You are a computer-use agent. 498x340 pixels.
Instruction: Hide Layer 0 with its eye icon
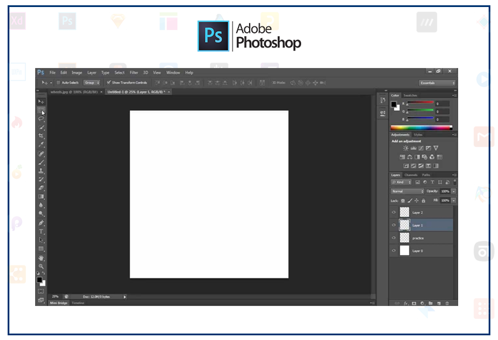394,250
